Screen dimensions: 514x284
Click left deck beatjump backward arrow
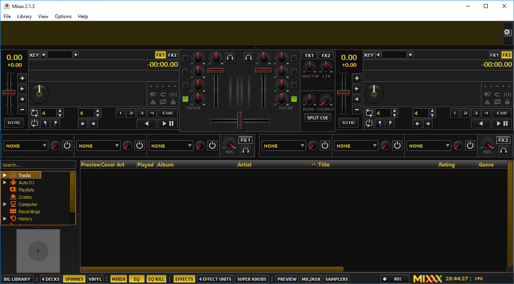tap(83, 123)
